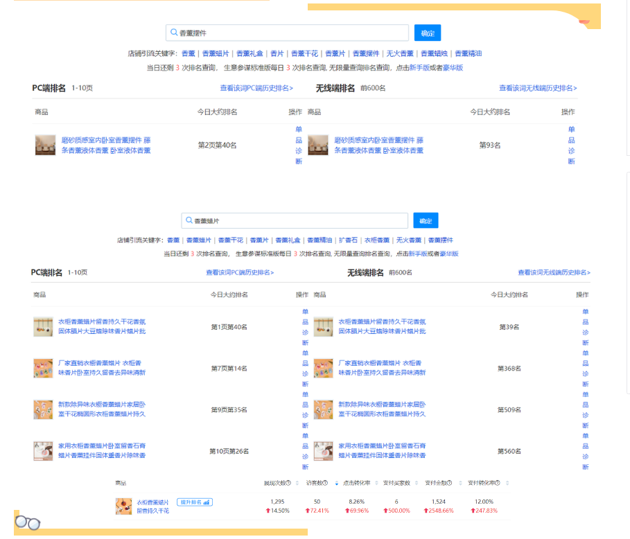This screenshot has height=539, width=630.
Task: Click the magnifier icon in the 香薰蜡片 search box
Action: point(189,221)
